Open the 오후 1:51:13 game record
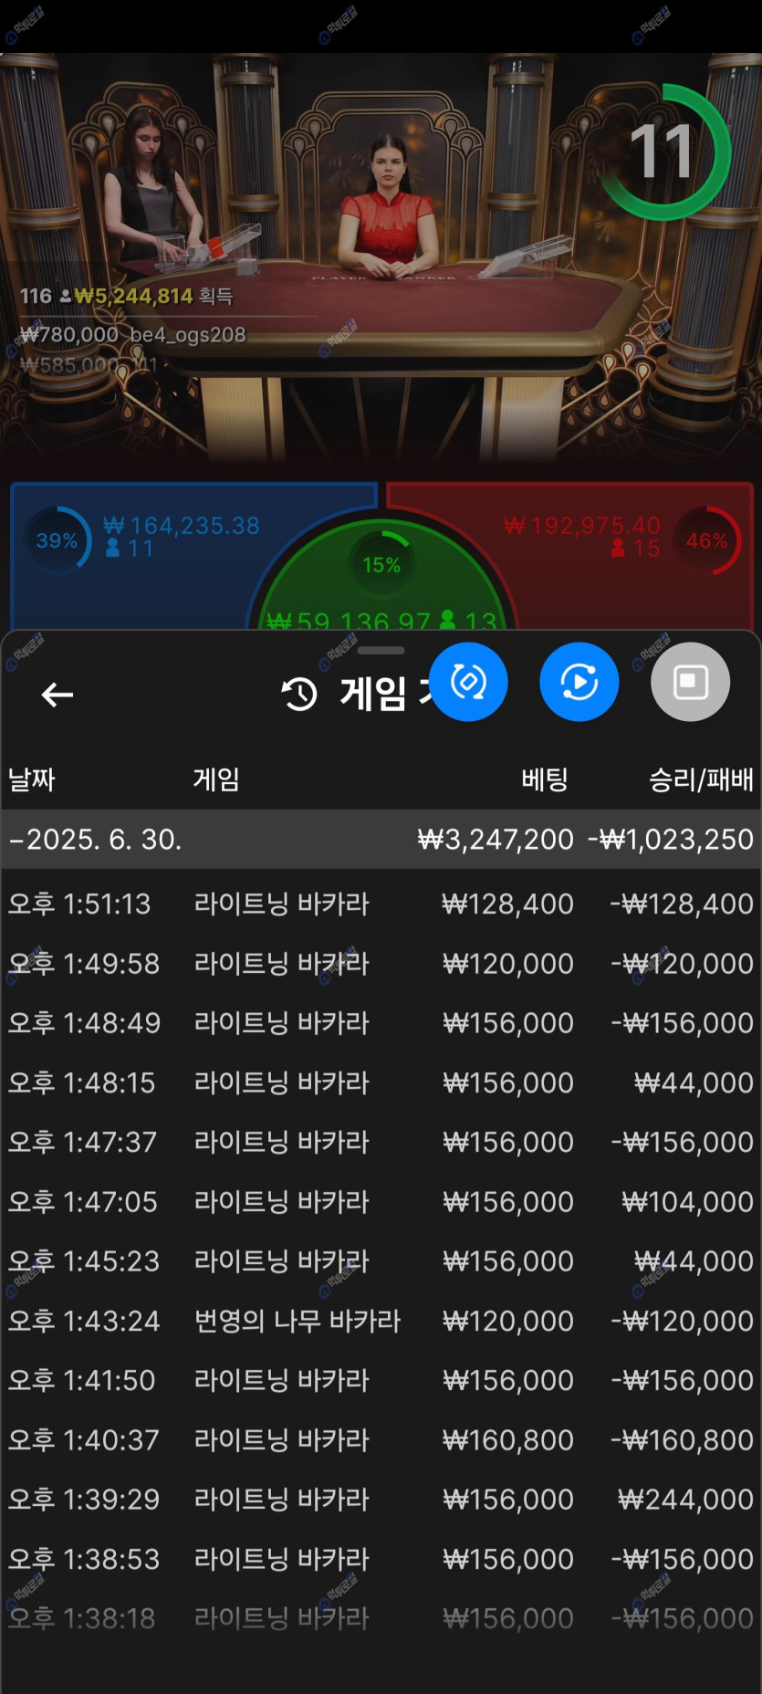 pyautogui.click(x=381, y=905)
